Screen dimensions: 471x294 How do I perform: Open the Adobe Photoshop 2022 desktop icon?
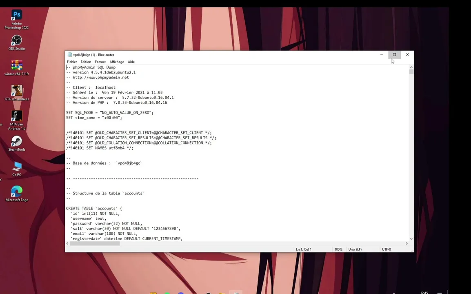click(x=16, y=20)
